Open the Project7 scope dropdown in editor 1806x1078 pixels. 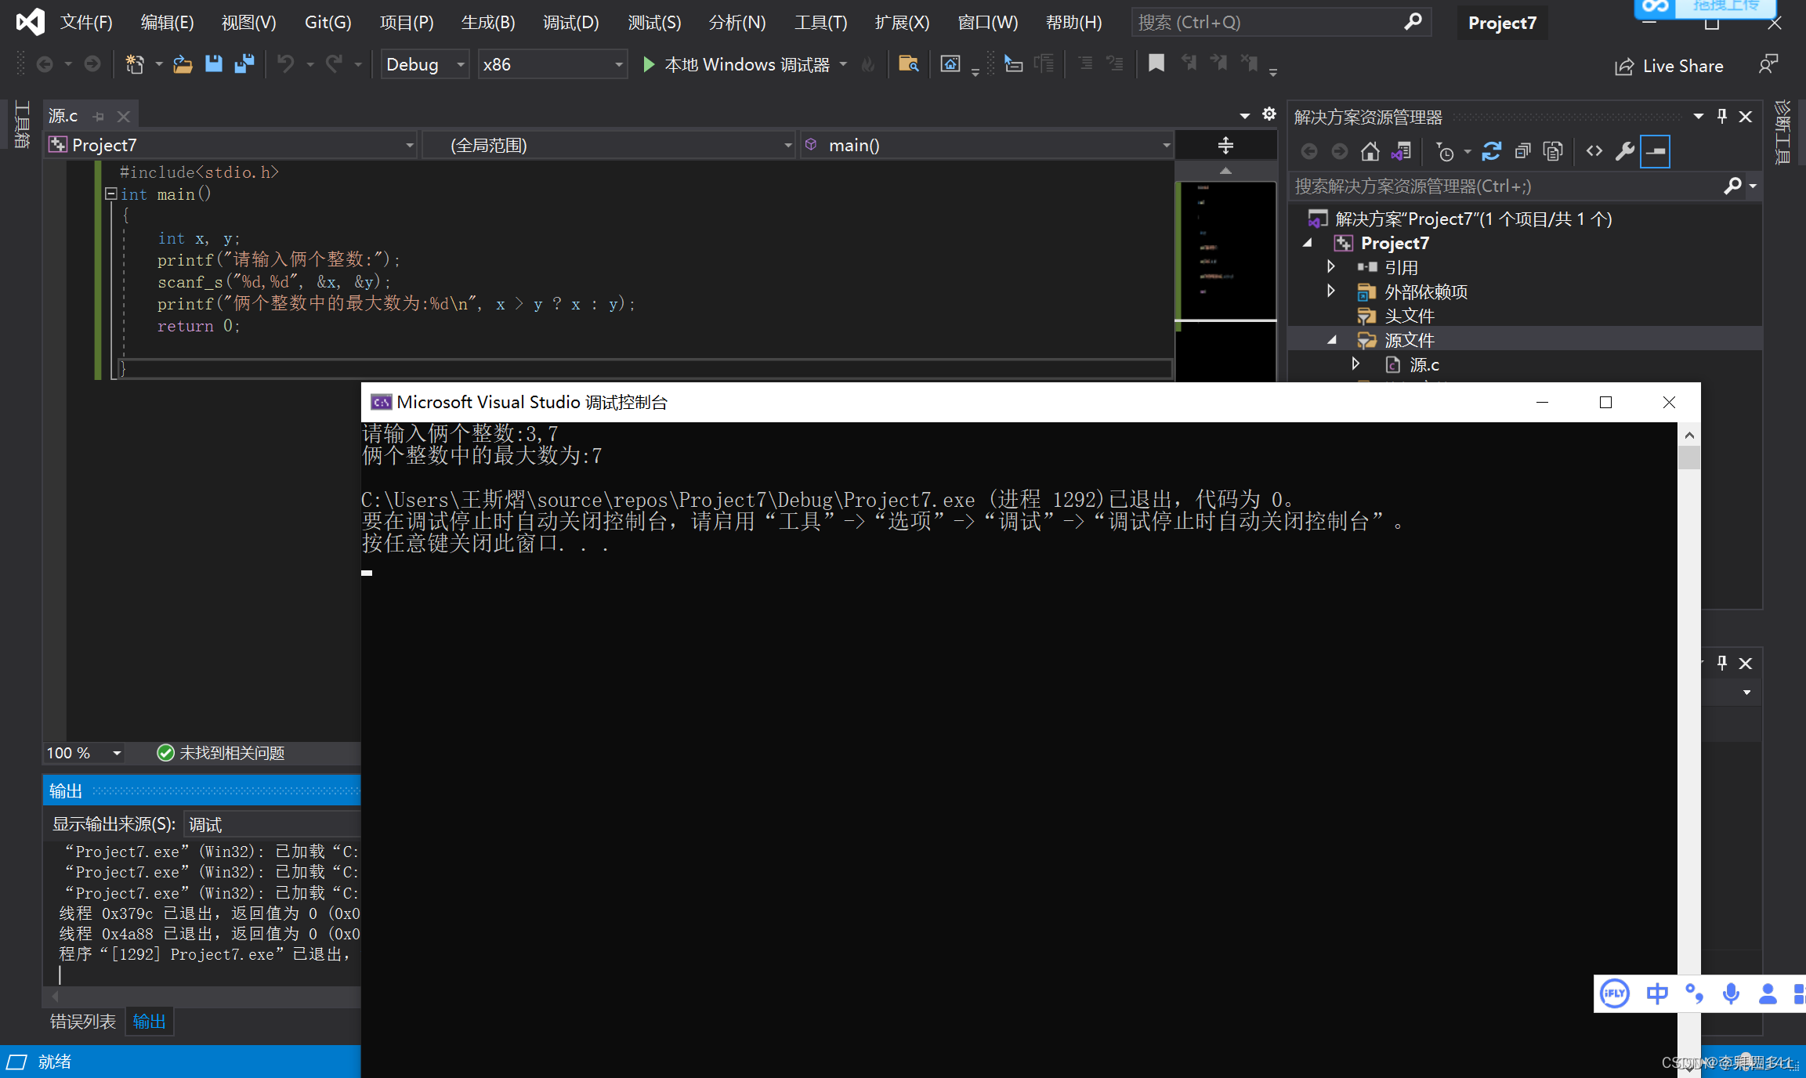[x=232, y=145]
